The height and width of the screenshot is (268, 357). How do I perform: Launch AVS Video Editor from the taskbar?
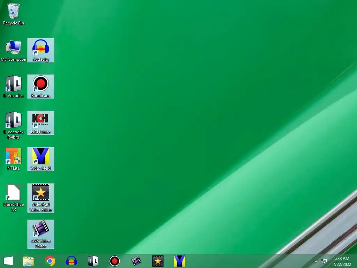point(136,261)
